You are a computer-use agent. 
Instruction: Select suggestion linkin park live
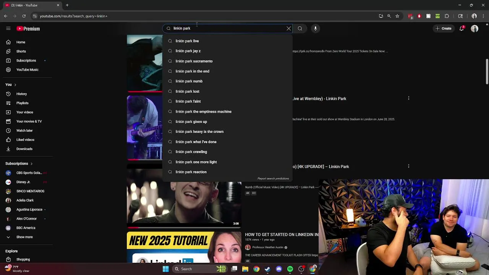tap(227, 41)
